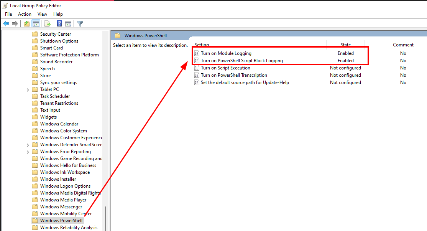The height and width of the screenshot is (231, 427).
Task: Select Task Scheduler in the tree
Action: point(55,96)
